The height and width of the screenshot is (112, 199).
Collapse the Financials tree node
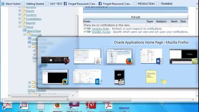click(25, 34)
